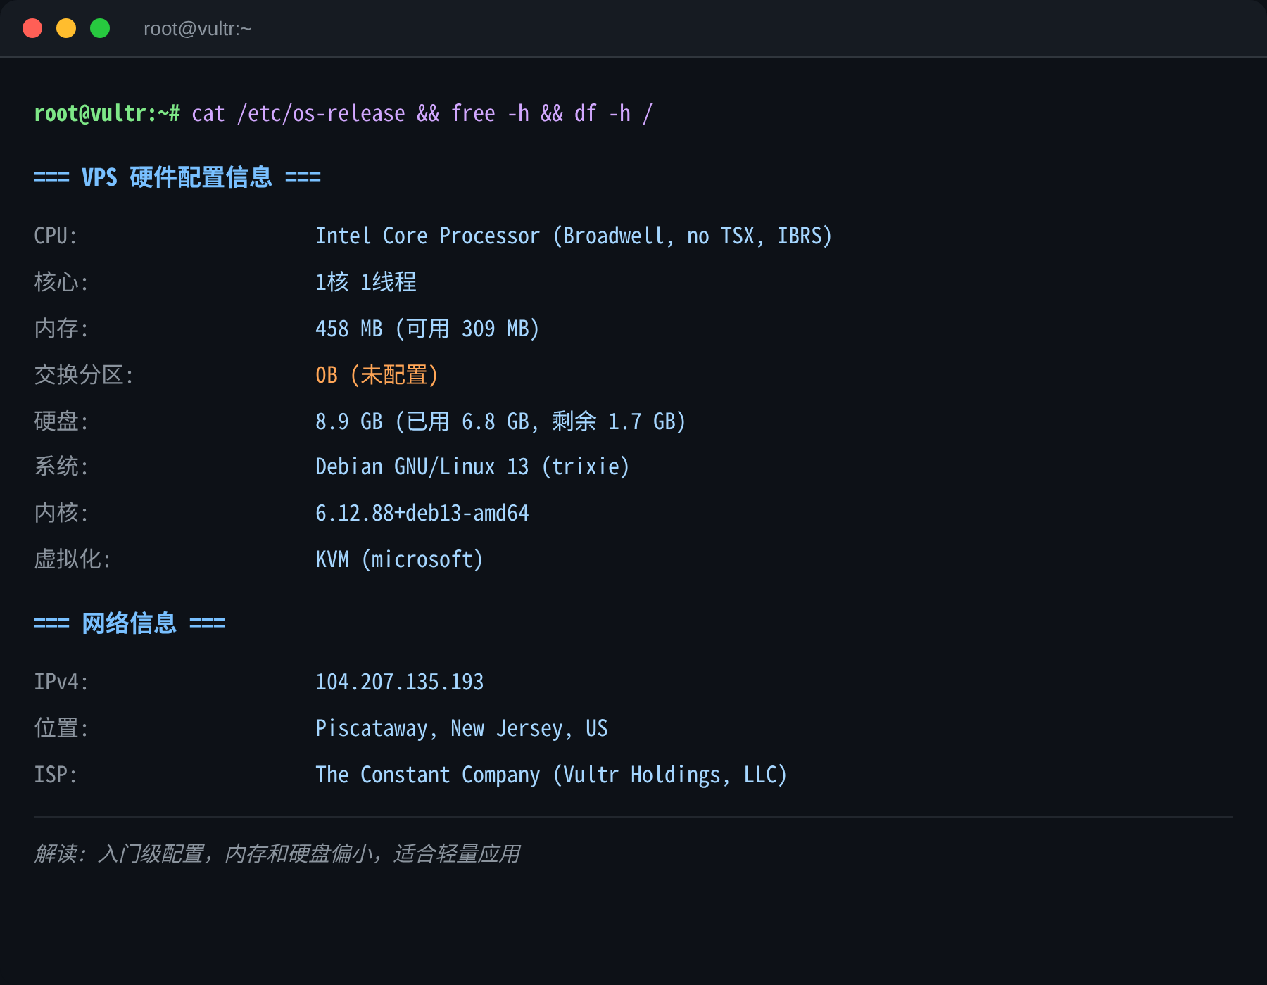Click the orange 0B (未配置) value
Screen dimensions: 1267x985
[x=377, y=375]
